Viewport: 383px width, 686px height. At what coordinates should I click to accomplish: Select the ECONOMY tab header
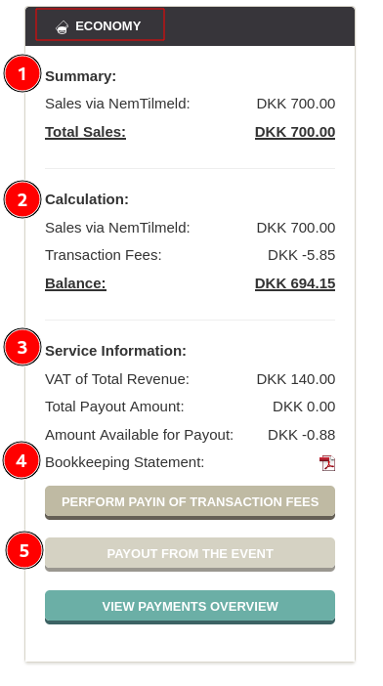(100, 24)
